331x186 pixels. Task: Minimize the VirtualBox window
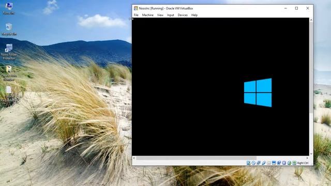click(x=285, y=8)
